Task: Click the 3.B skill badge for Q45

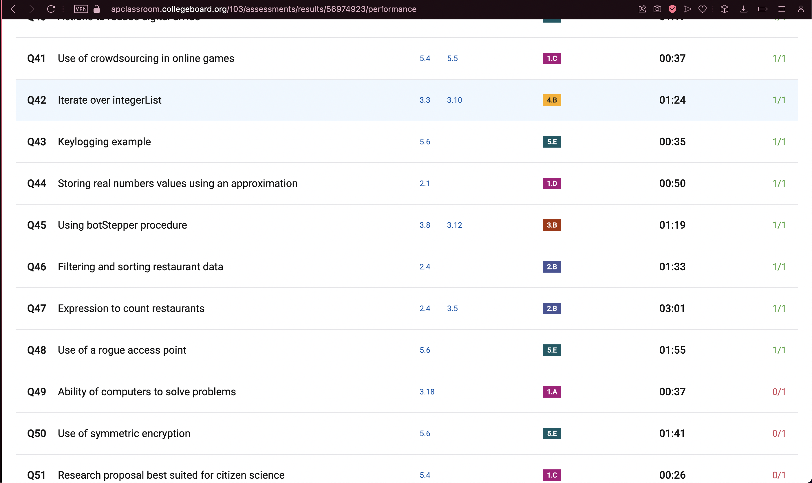Action: [552, 225]
